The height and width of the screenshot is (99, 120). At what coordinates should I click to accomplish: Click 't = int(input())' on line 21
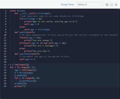[19, 65]
